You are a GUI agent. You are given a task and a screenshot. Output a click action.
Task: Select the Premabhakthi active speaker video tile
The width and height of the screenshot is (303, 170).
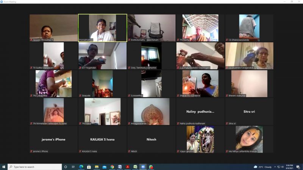[x=102, y=28]
